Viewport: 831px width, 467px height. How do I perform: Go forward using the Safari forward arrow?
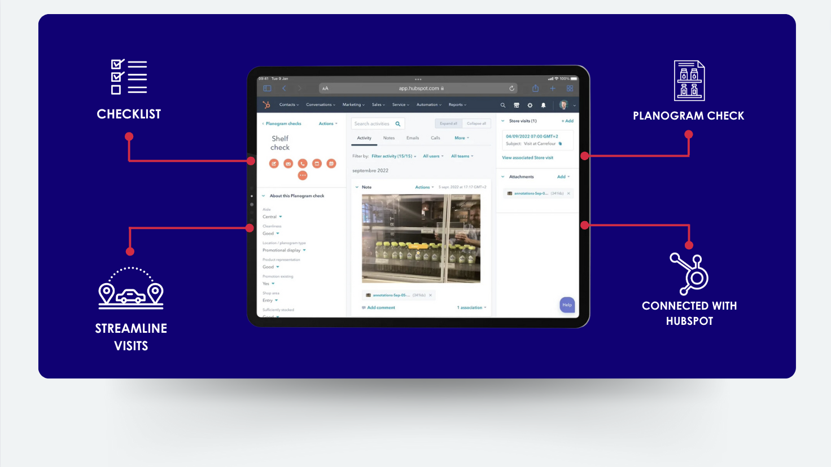(x=300, y=89)
